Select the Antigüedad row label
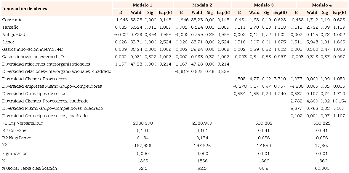Image resolution: width=349 pixels, height=173 pixels. 14,35
